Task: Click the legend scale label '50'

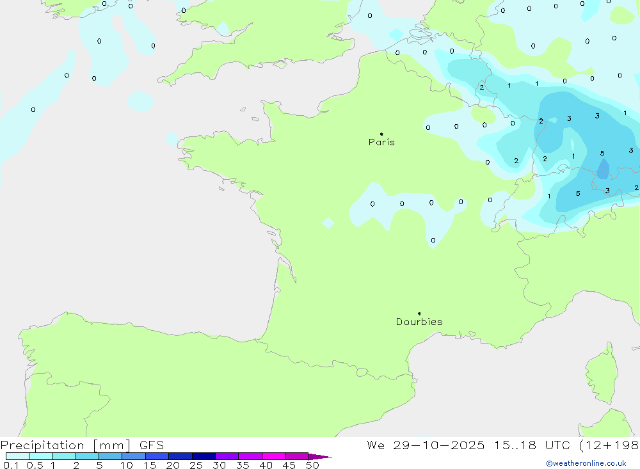Action: [x=312, y=465]
